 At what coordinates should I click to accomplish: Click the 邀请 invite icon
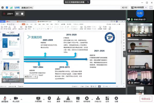coord(58,98)
